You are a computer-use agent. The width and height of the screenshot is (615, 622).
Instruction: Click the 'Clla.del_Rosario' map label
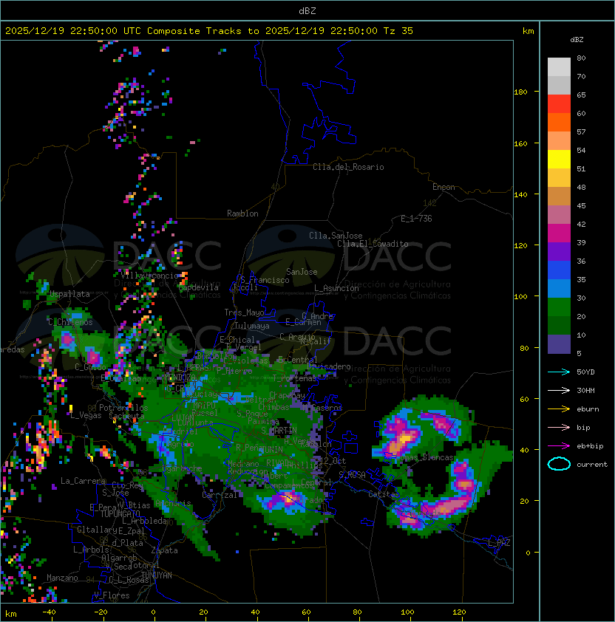(348, 167)
